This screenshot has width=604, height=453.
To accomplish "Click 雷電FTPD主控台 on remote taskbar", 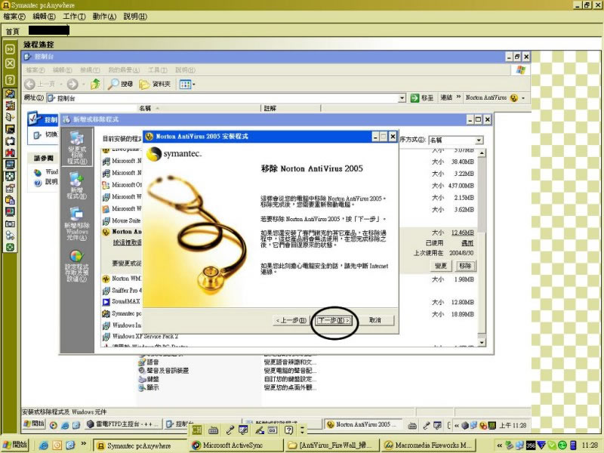I will 123,424.
